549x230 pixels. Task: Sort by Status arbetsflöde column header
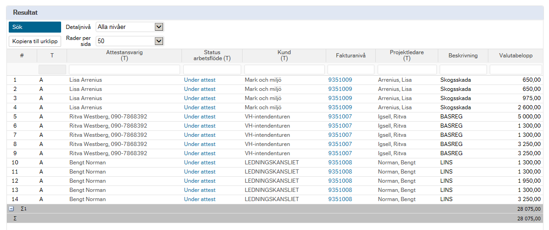(x=212, y=56)
